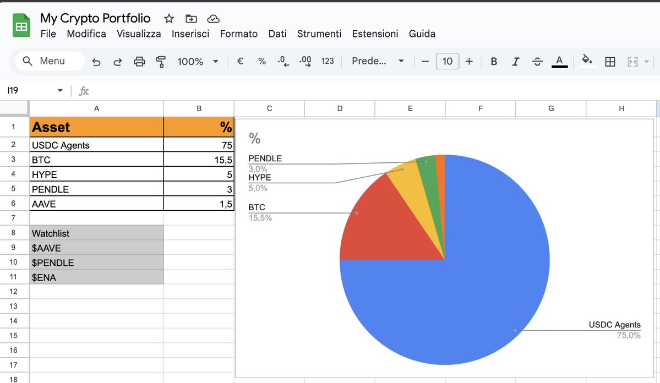Click the redo arrow
Screen dimensions: 660x383
[x=118, y=62]
